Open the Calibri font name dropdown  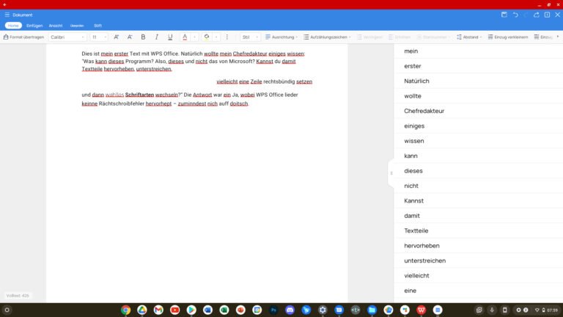pos(67,37)
